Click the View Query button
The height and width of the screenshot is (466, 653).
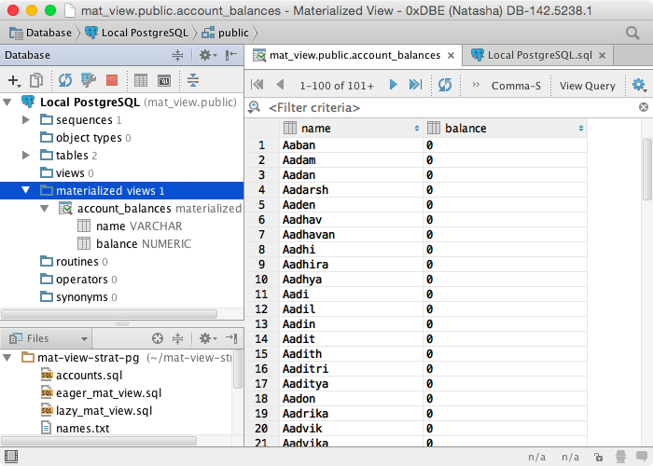(587, 86)
